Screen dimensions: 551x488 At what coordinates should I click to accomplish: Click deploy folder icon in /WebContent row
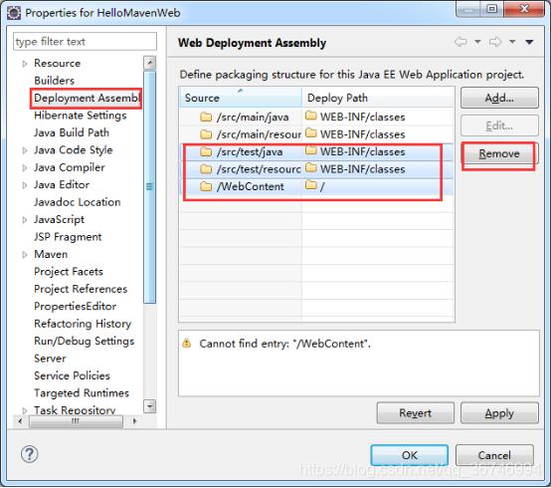point(311,184)
